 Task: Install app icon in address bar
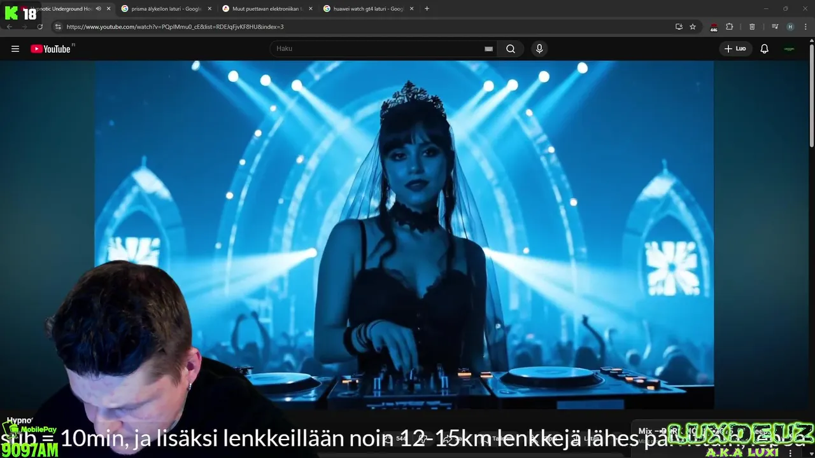(679, 27)
